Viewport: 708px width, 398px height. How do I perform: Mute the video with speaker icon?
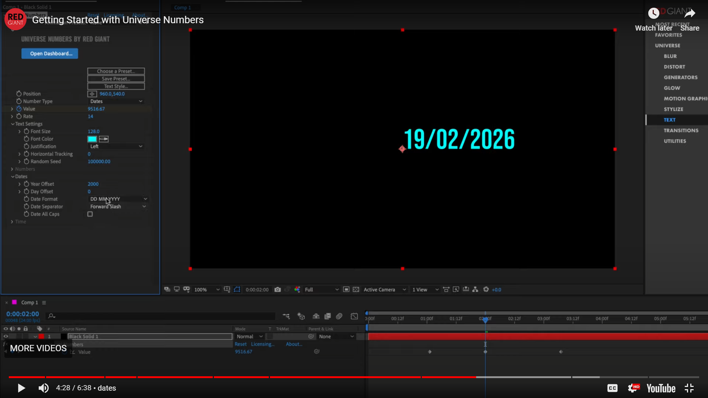point(44,388)
